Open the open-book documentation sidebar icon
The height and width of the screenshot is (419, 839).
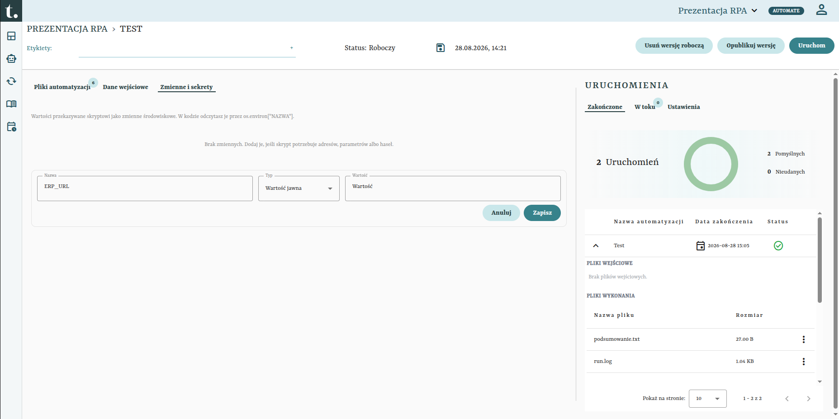11,104
